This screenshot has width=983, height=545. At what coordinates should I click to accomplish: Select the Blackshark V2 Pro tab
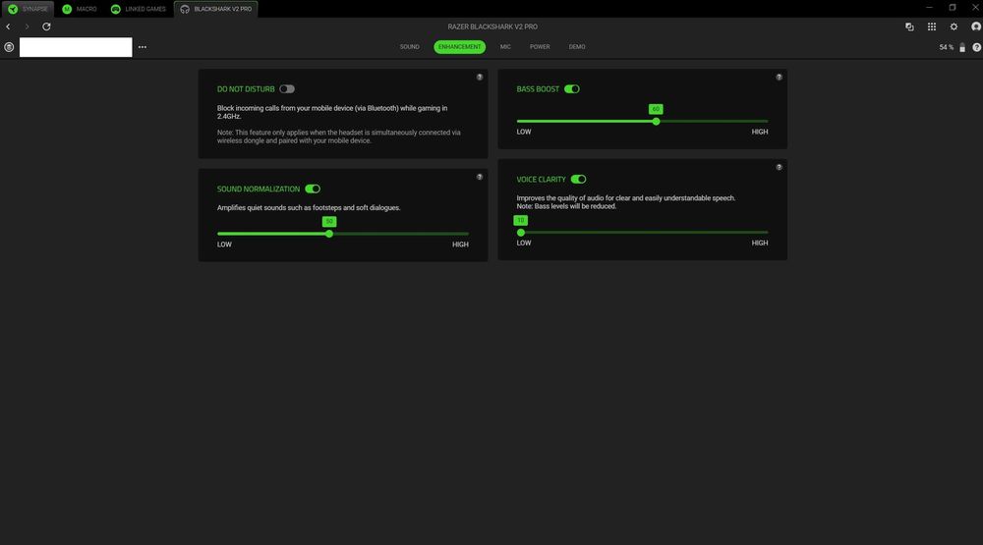pos(216,9)
